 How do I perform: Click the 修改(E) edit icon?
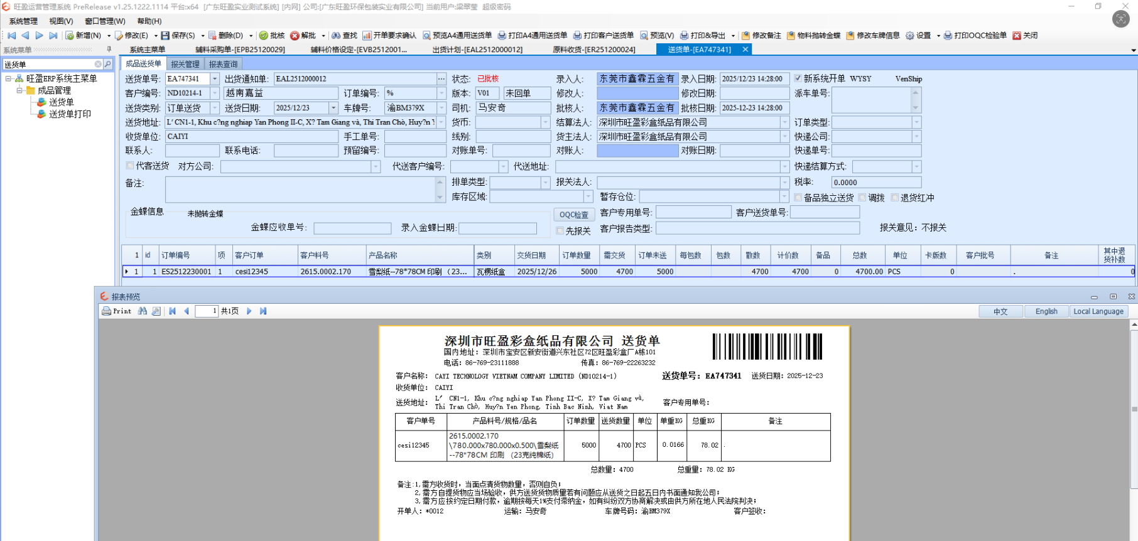pos(119,36)
